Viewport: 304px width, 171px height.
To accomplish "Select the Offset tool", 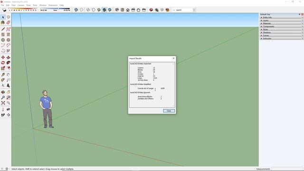I will (9, 68).
